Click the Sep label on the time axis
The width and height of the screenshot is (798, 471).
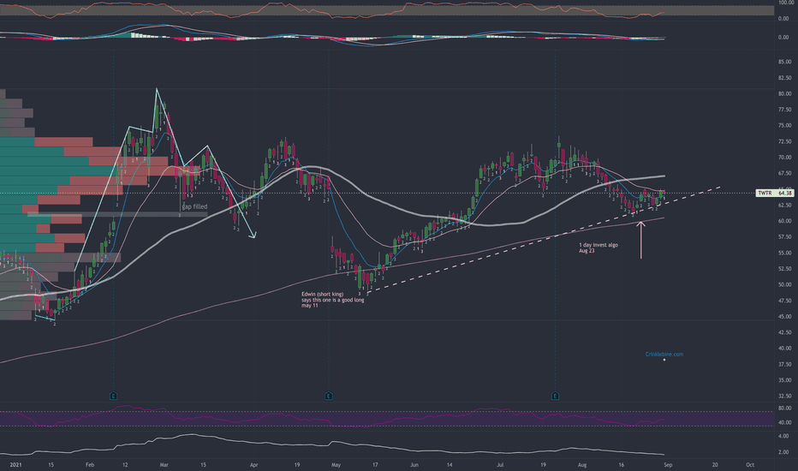[668, 465]
